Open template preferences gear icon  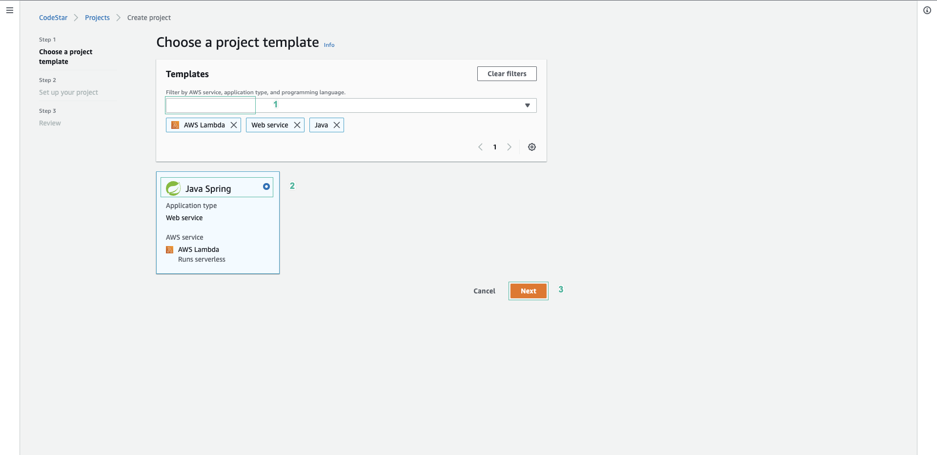click(532, 147)
